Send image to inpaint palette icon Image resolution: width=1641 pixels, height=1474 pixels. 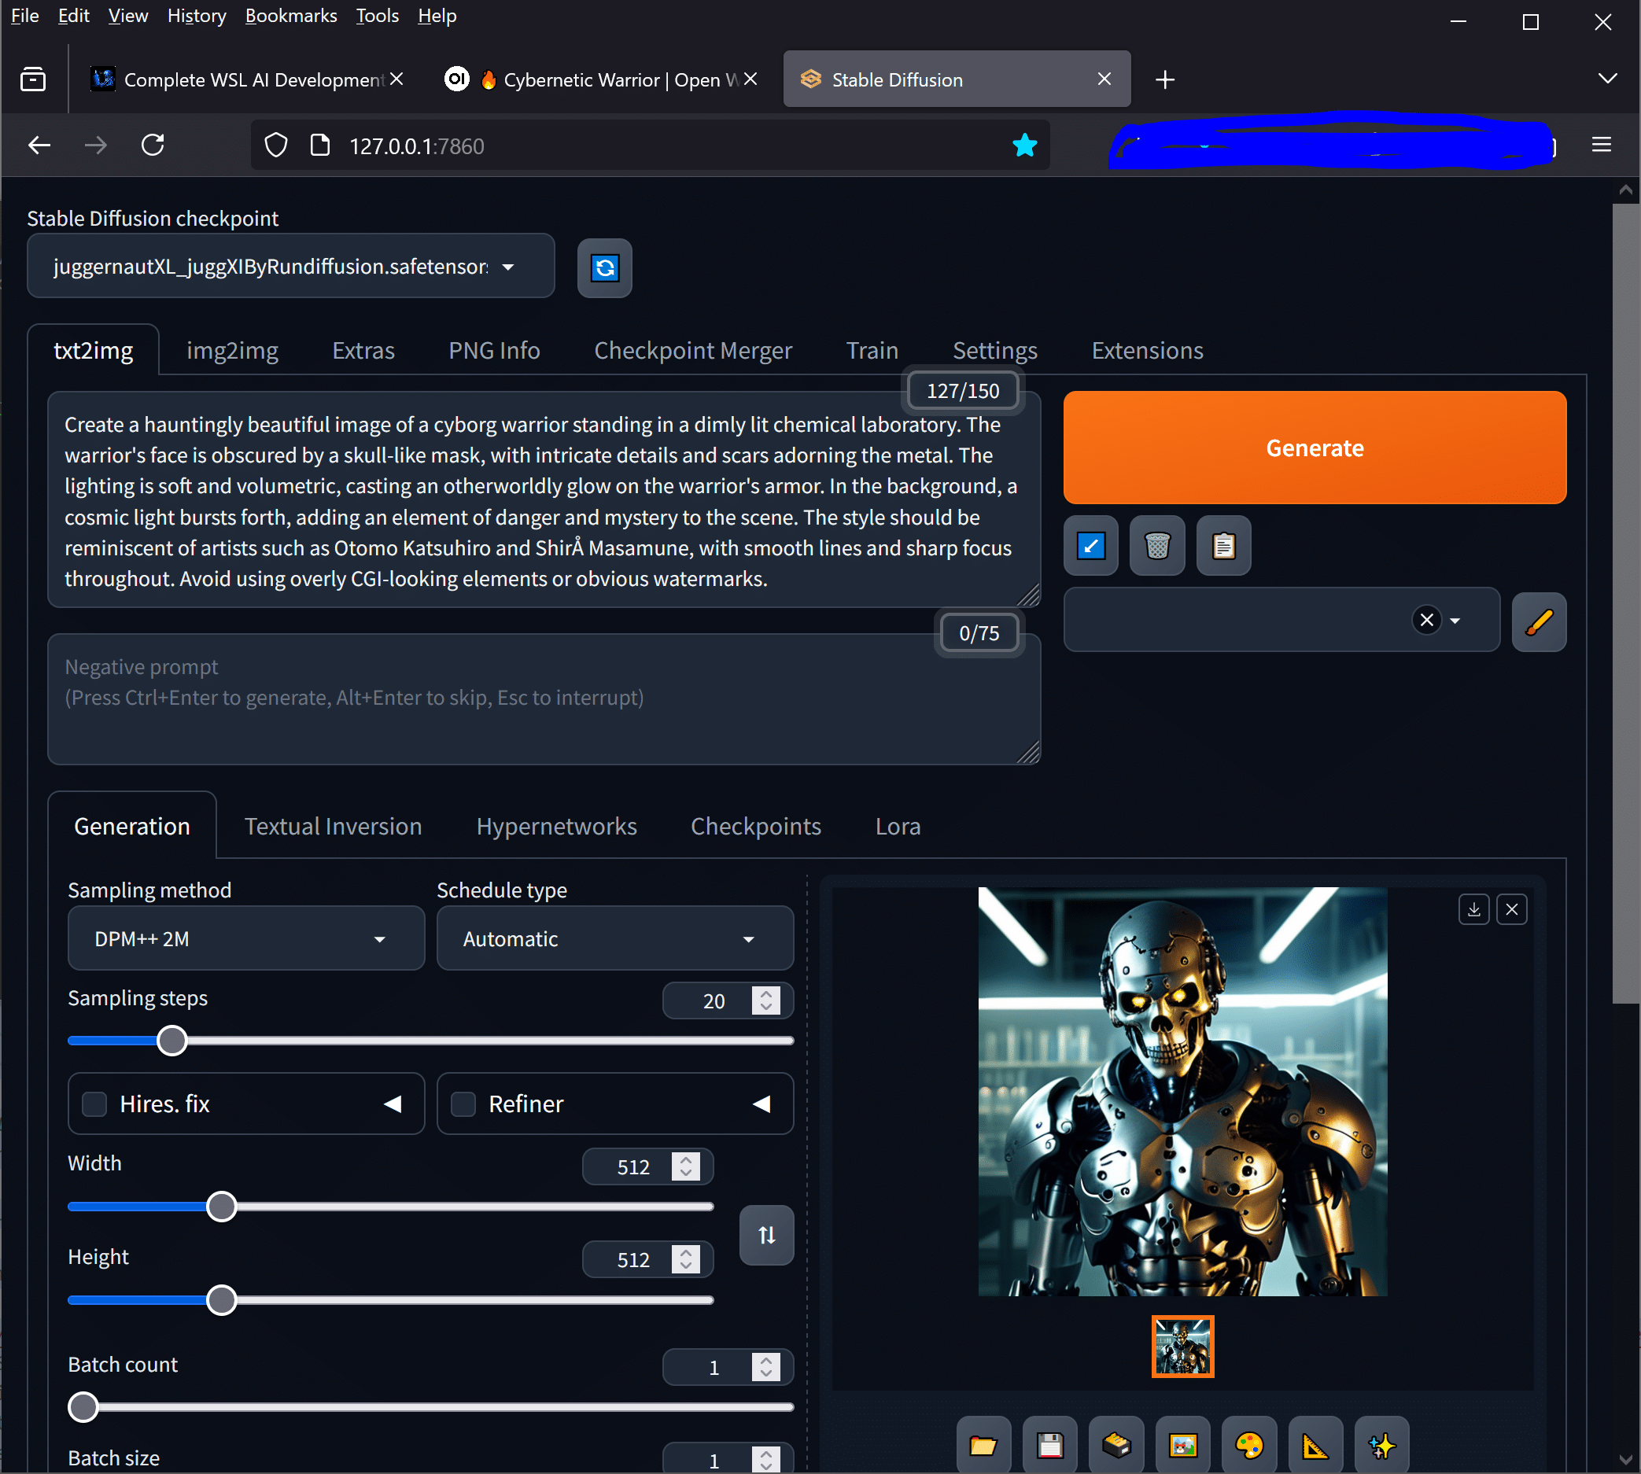tap(1249, 1445)
